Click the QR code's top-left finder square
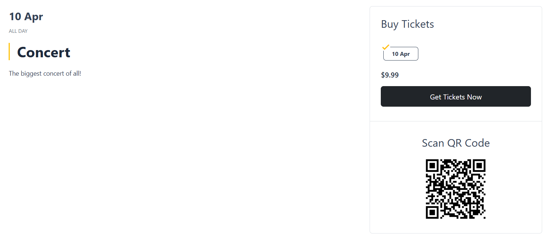The width and height of the screenshot is (549, 240). 432,165
